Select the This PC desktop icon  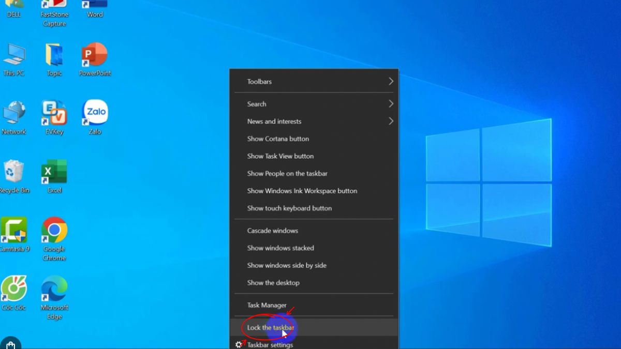14,60
